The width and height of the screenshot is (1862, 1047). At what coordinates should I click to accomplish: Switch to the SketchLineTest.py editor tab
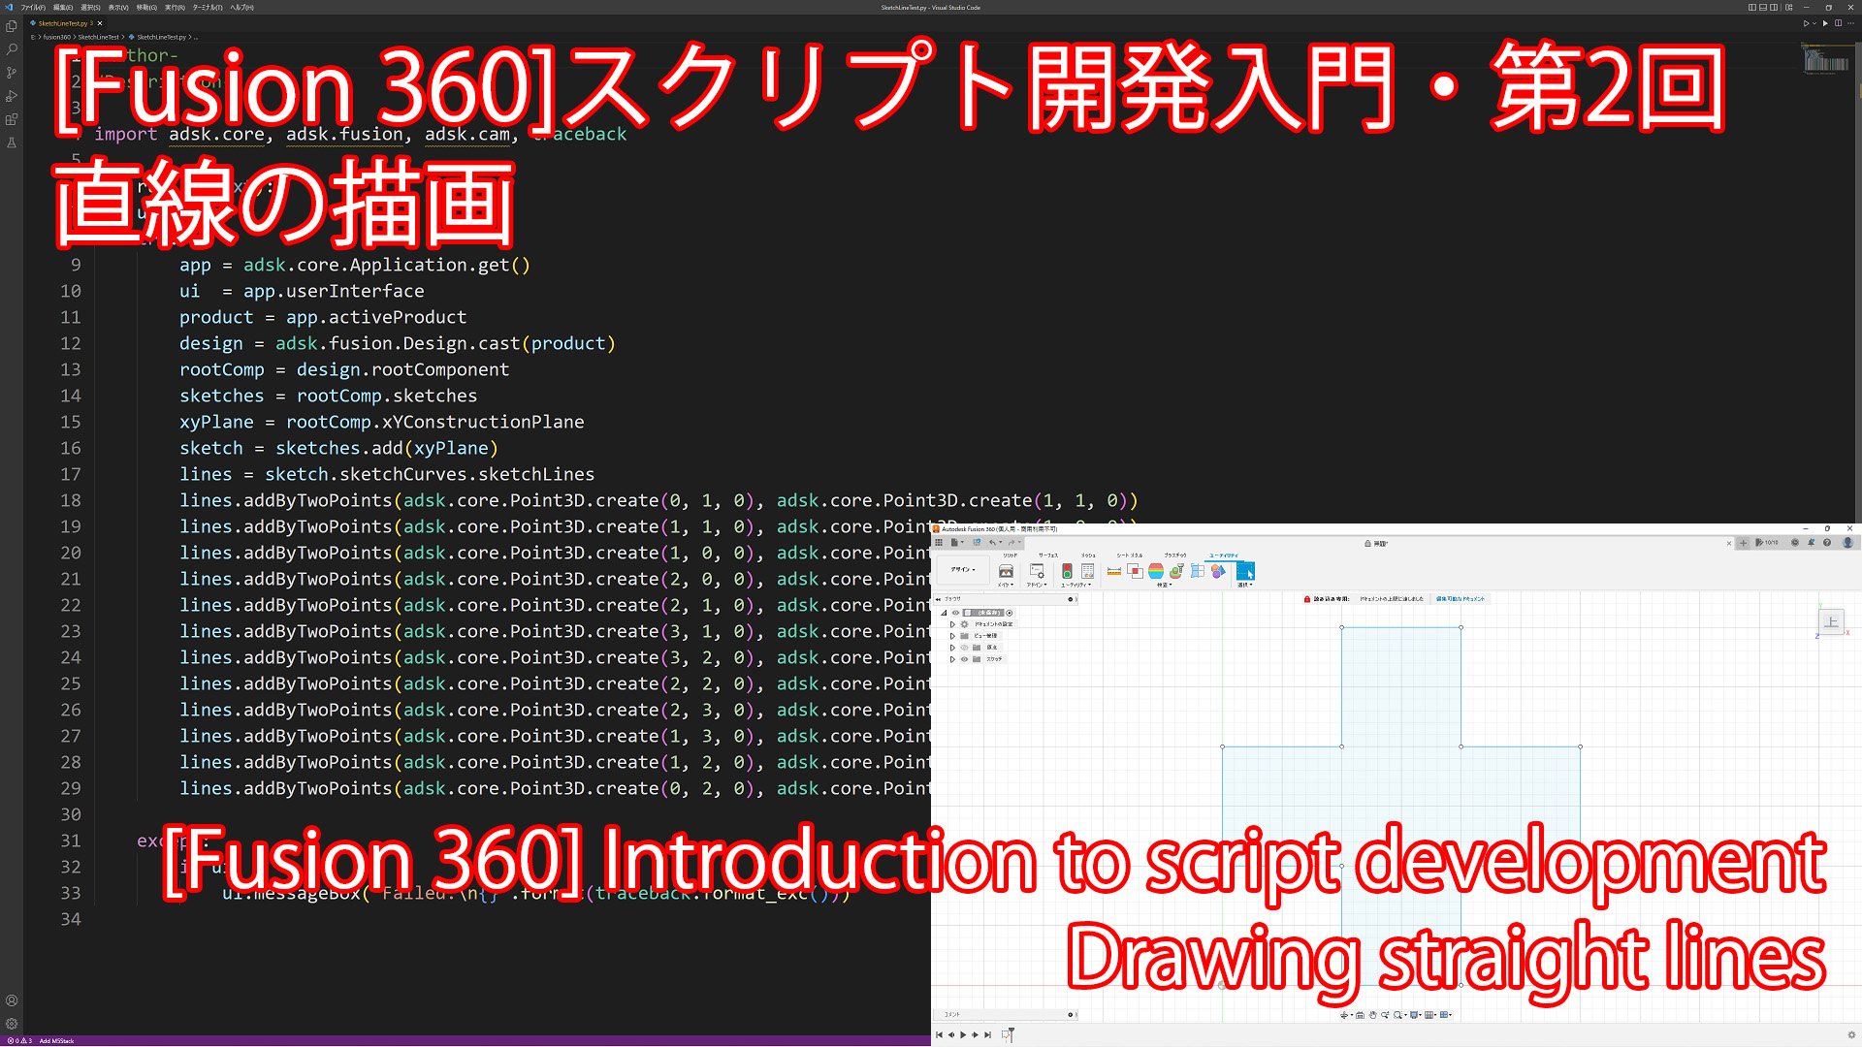[x=63, y=23]
